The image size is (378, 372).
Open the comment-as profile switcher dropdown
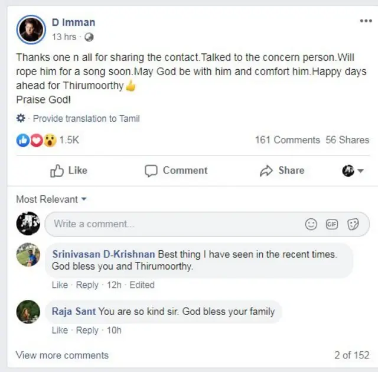coord(353,171)
